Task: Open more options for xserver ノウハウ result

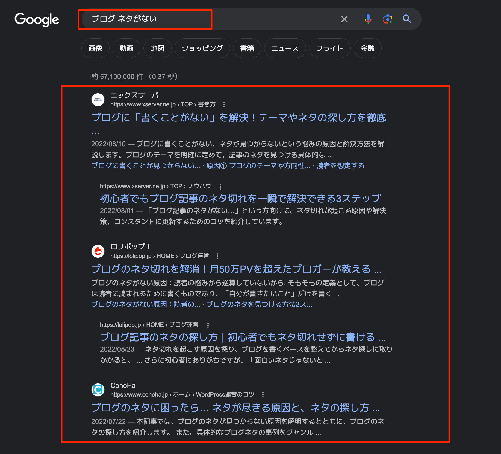Action: 220,187
